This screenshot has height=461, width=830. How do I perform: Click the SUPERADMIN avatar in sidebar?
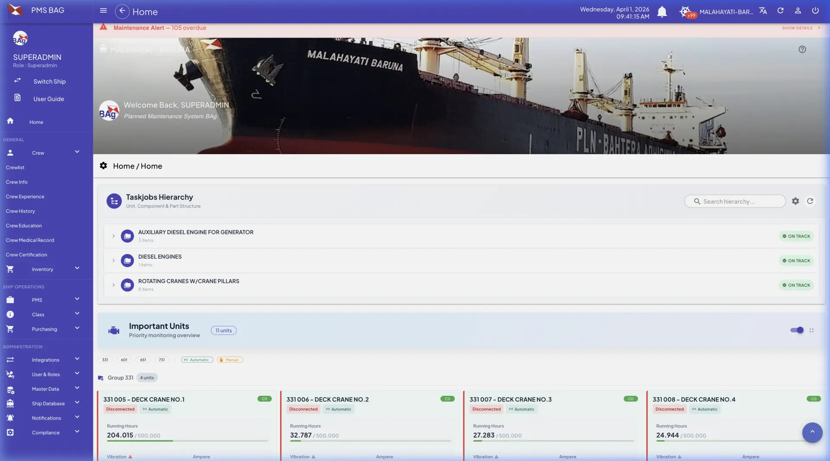point(20,38)
